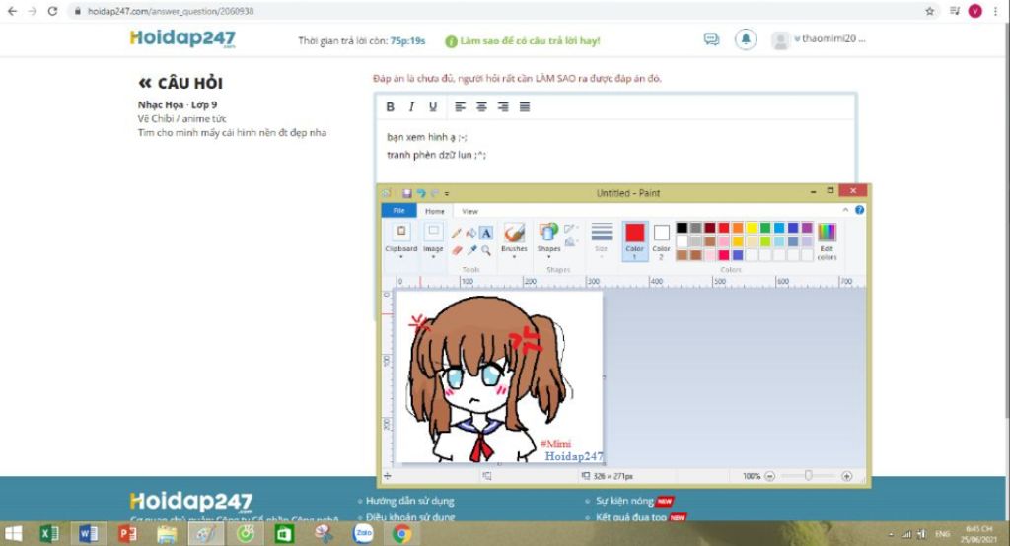The width and height of the screenshot is (1010, 546).
Task: Click the Image select icon in Paint
Action: tap(433, 232)
